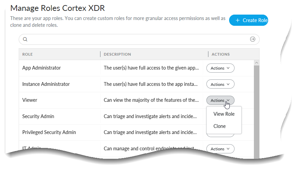This screenshot has height=170, width=297.
Task: Click the scrollbar up arrow
Action: (256, 63)
